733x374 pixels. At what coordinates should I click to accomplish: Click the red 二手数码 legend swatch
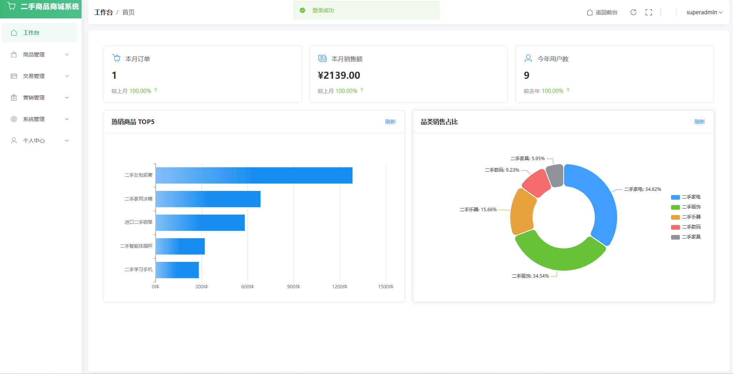pyautogui.click(x=675, y=227)
